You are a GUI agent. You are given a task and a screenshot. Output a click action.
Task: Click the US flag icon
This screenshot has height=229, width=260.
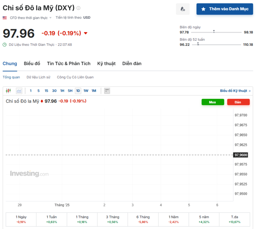click(5, 18)
